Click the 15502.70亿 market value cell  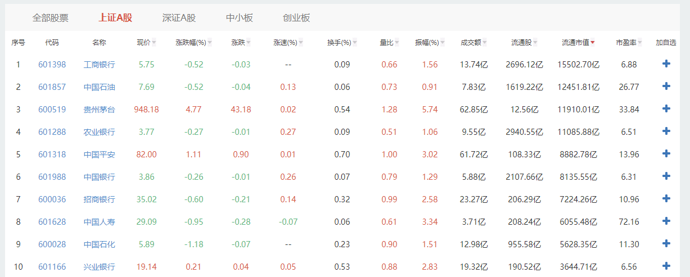coord(579,65)
